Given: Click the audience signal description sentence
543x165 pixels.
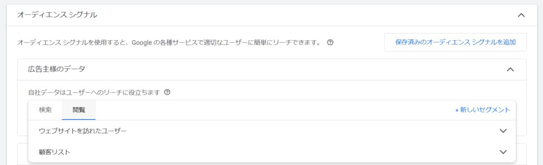Looking at the screenshot, I should point(169,42).
